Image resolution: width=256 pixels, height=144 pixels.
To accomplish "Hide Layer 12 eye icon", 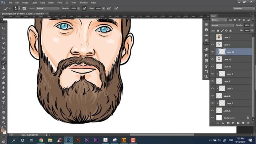I will click(x=212, y=52).
